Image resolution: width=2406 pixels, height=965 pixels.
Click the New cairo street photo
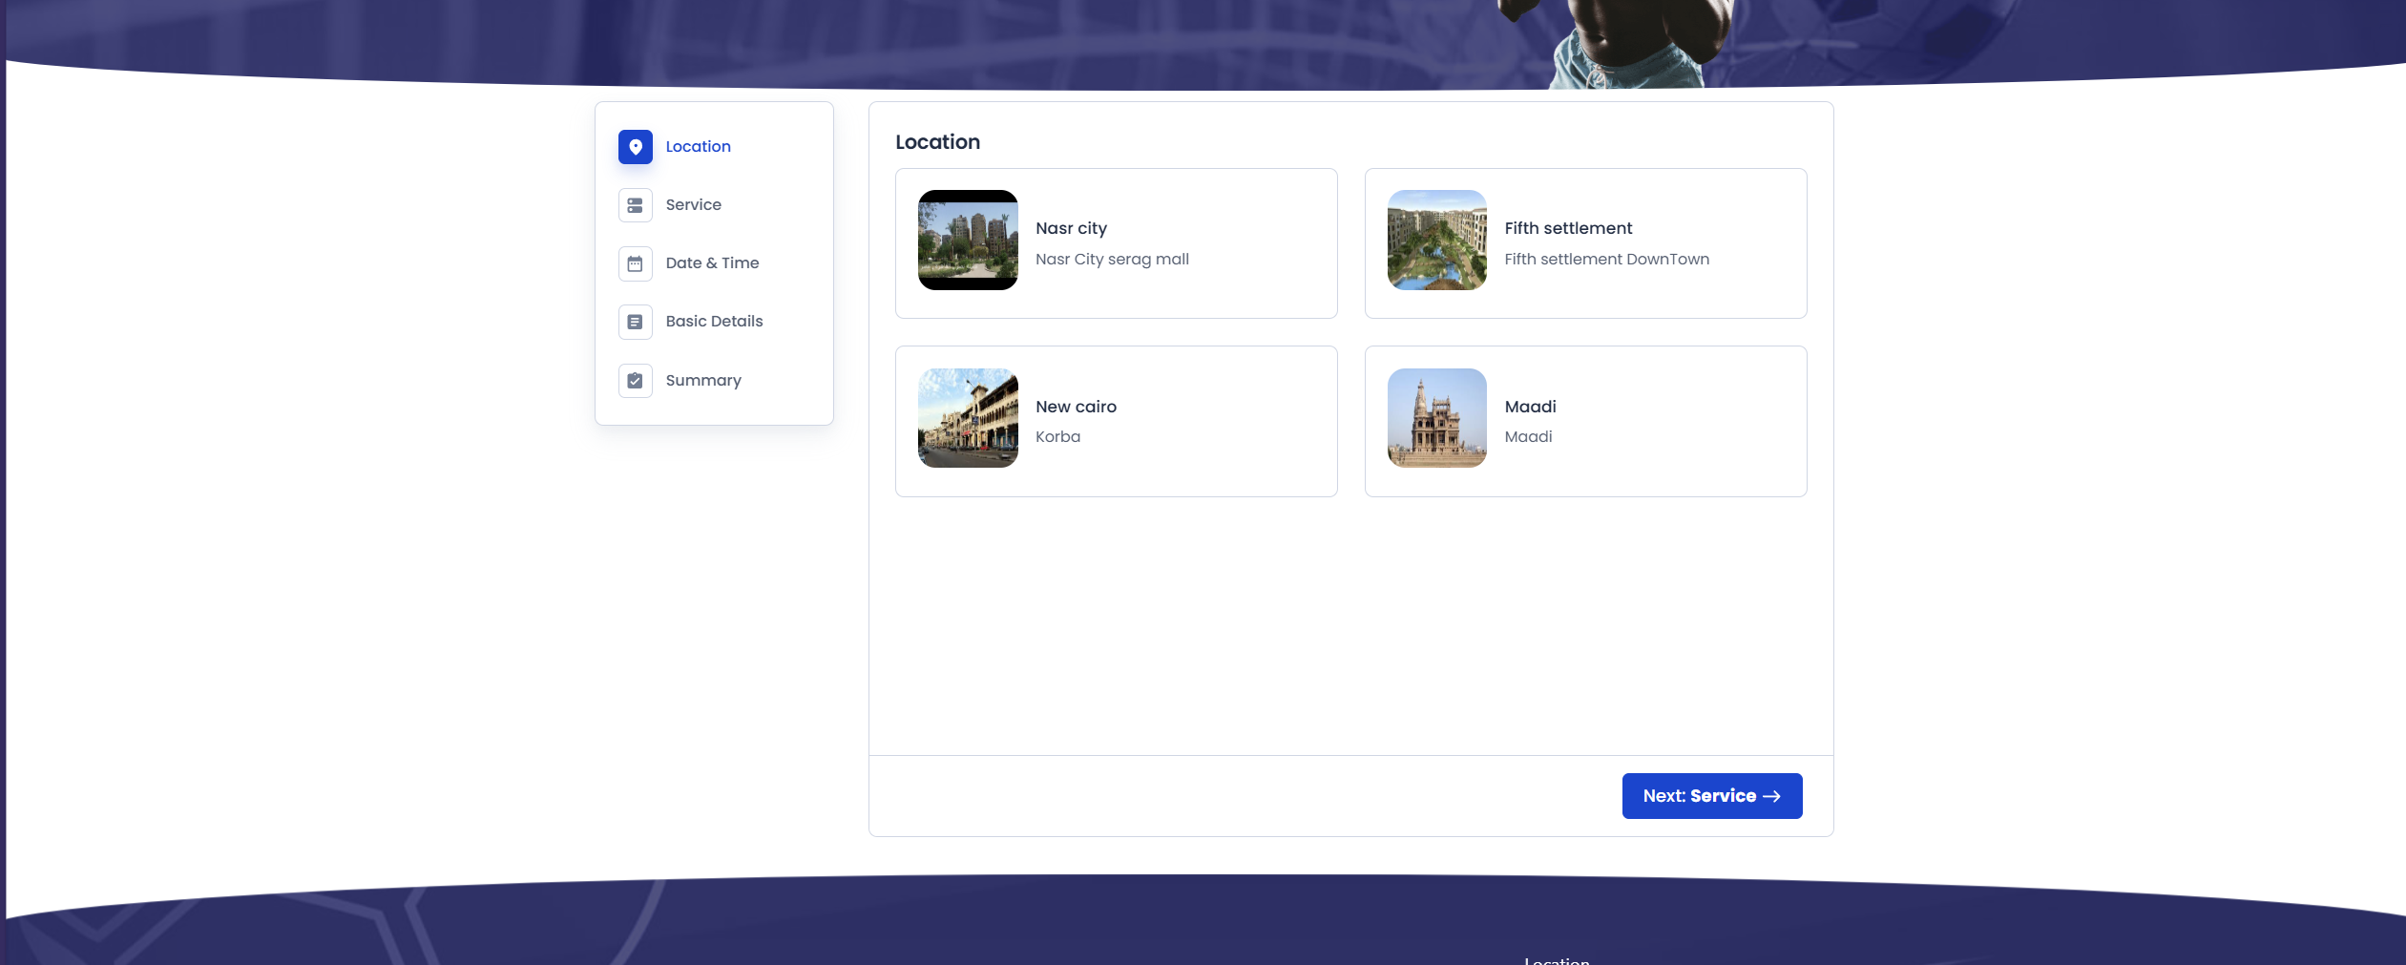[968, 418]
